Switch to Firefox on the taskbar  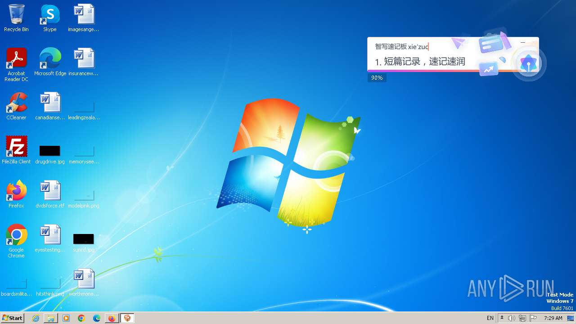(112, 318)
